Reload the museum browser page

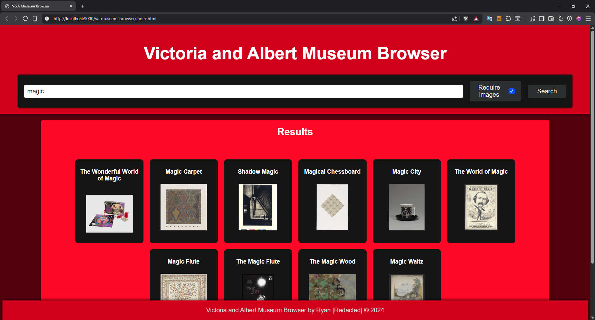tap(25, 19)
